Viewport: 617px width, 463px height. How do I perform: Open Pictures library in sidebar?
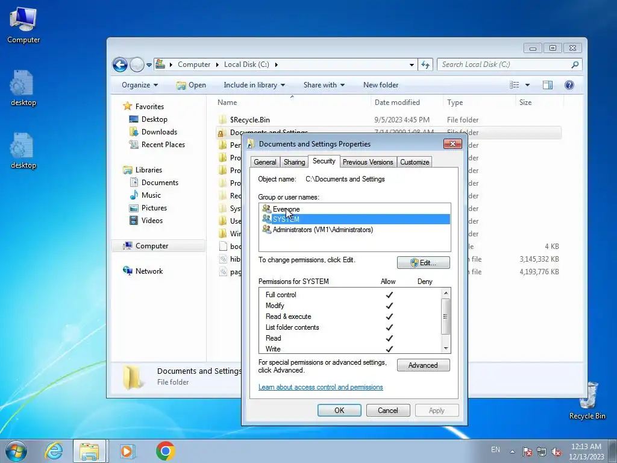(x=154, y=208)
